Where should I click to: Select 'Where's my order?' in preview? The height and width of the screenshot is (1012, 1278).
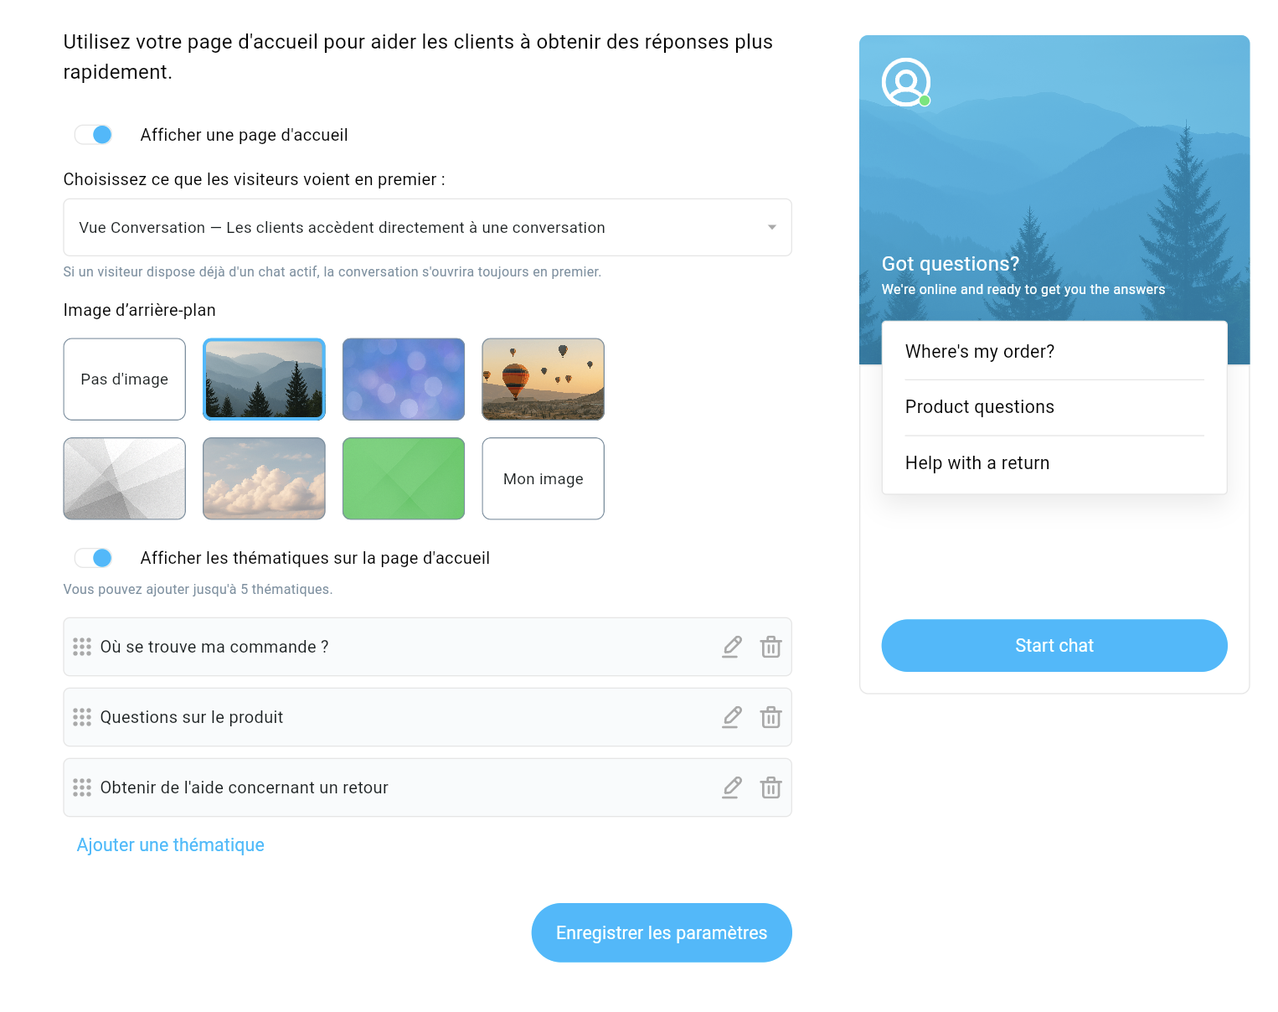click(x=979, y=352)
